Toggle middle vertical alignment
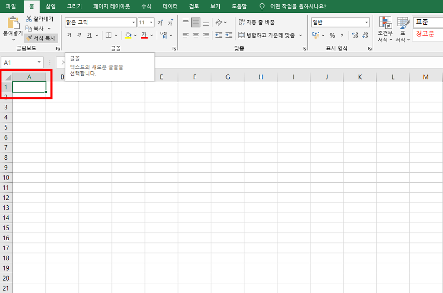The width and height of the screenshot is (443, 293). click(x=195, y=22)
